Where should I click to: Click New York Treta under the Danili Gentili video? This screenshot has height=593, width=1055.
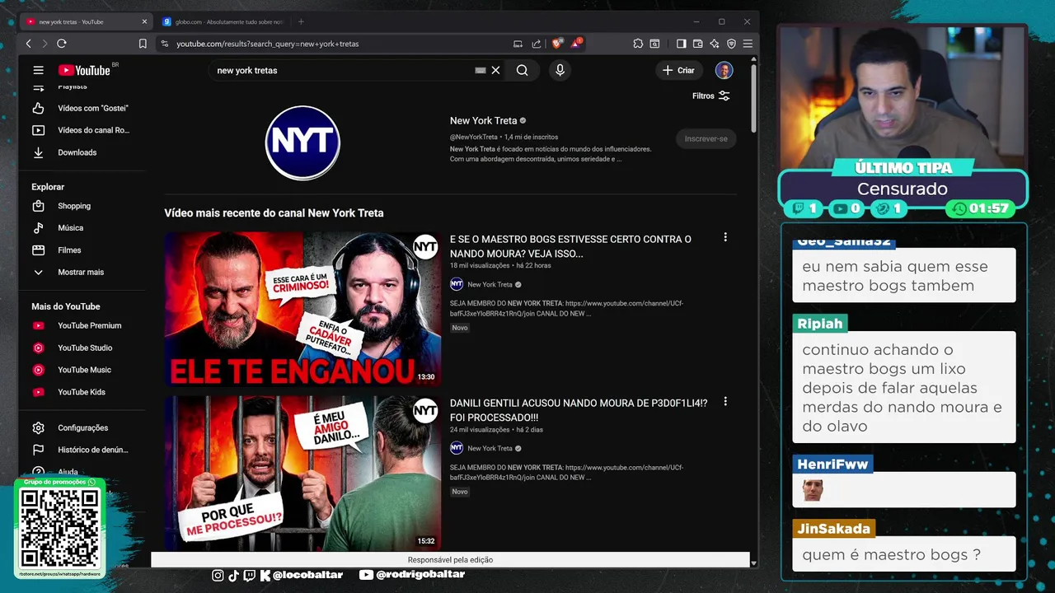pos(490,448)
